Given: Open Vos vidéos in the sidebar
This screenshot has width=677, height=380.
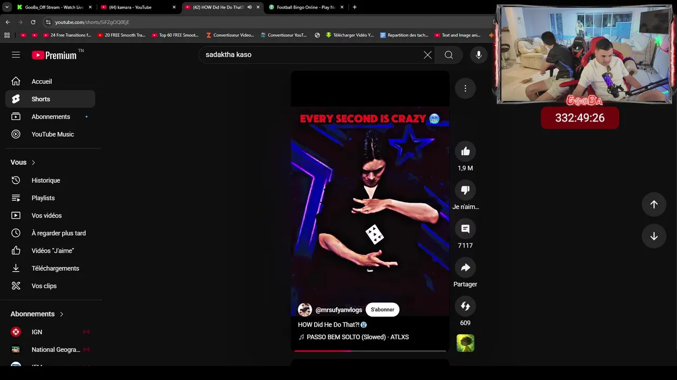Looking at the screenshot, I should [50, 215].
